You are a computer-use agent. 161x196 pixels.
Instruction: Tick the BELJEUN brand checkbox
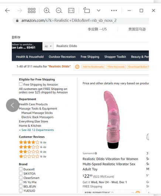click(x=21, y=186)
